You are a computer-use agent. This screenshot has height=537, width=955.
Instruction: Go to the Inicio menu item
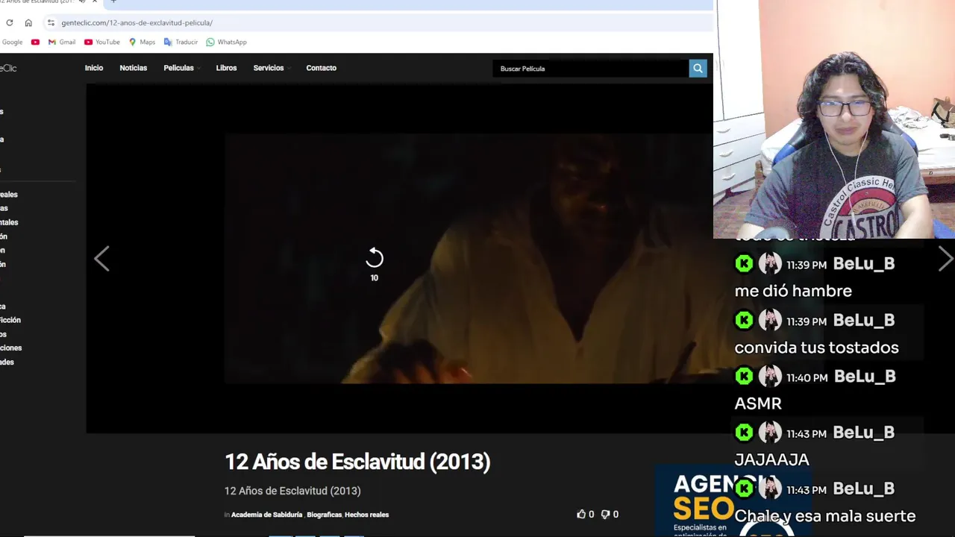point(94,68)
